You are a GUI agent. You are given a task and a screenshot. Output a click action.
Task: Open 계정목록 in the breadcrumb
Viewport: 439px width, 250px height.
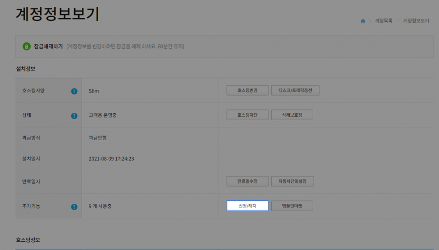(x=383, y=21)
